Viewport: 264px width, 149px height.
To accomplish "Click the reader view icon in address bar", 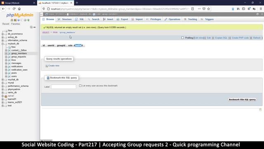I will click(x=193, y=9).
